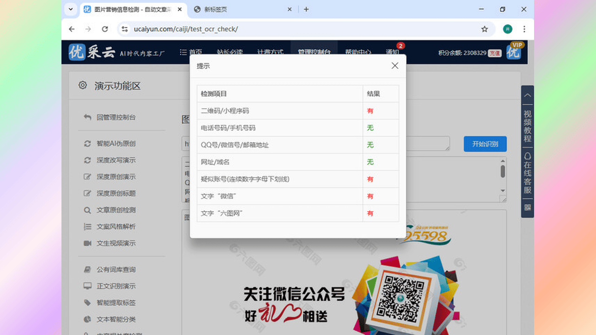
Task: Collapse the right floating panel with the up chevron
Action: click(527, 95)
